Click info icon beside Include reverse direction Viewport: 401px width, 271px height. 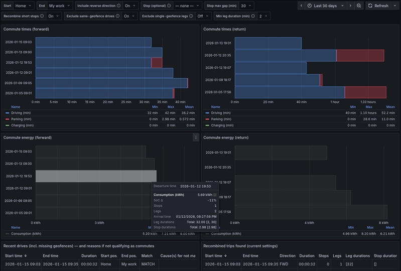pyautogui.click(x=118, y=6)
